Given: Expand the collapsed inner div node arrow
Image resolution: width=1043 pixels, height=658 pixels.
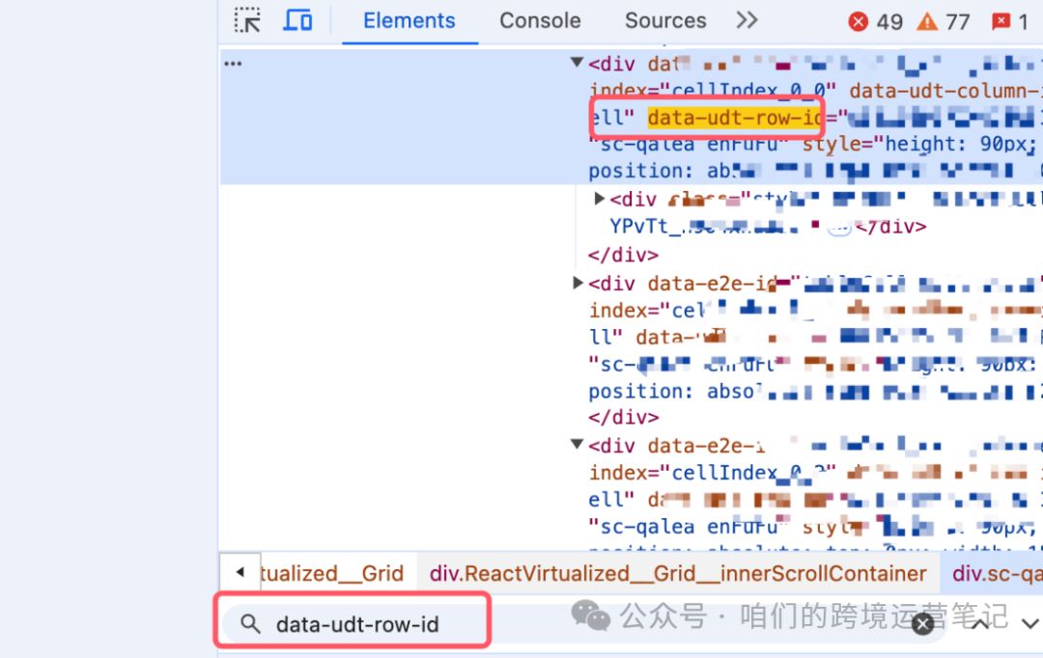Looking at the screenshot, I should [x=599, y=198].
